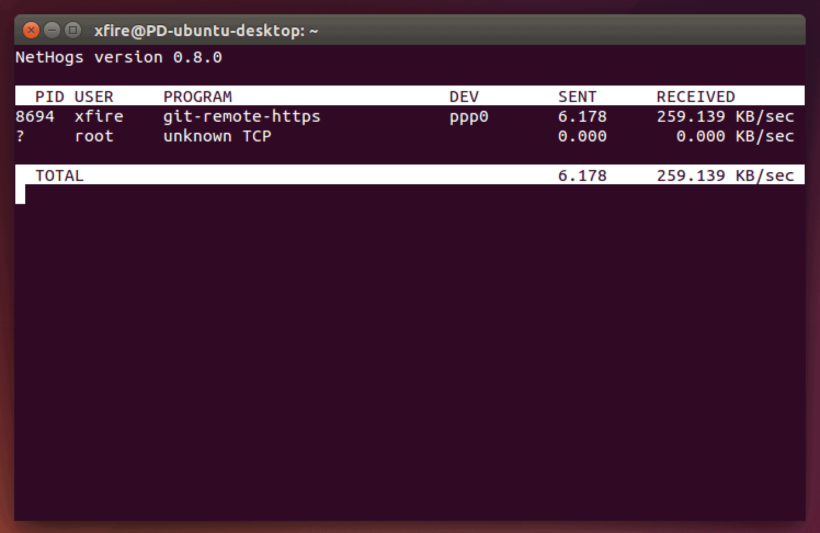
Task: Click the question mark PID of root row
Action: click(20, 137)
